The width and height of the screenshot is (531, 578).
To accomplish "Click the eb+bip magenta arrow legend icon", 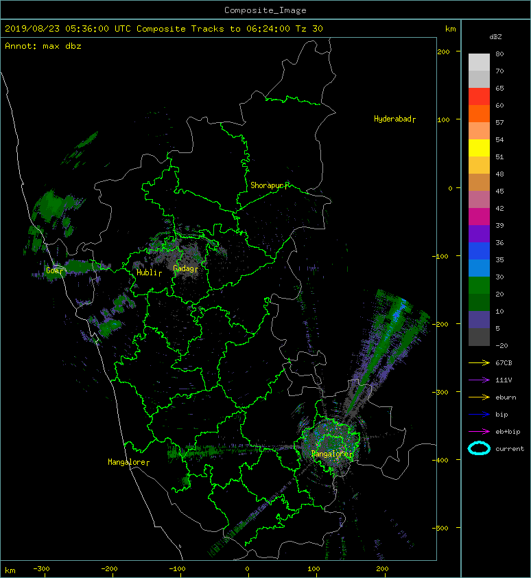I will click(479, 431).
